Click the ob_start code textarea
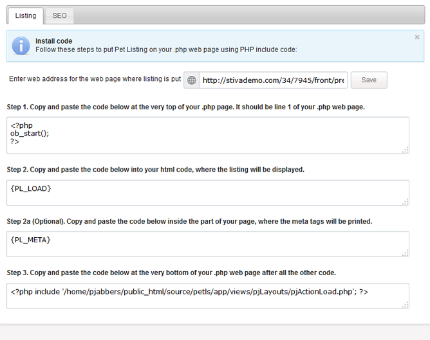The image size is (430, 340). point(208,135)
